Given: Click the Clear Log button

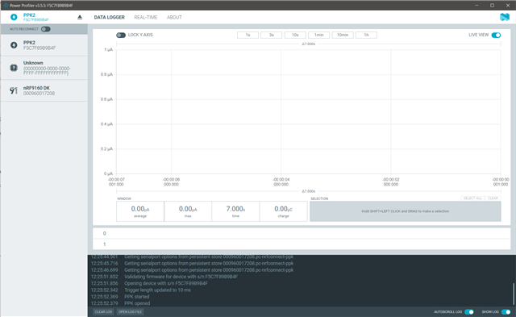Looking at the screenshot, I should 103,311.
